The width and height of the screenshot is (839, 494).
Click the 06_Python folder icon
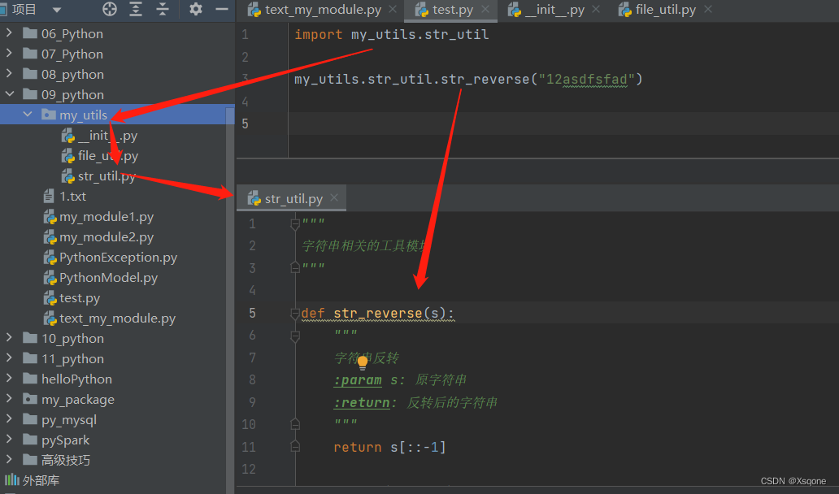pyautogui.click(x=30, y=33)
